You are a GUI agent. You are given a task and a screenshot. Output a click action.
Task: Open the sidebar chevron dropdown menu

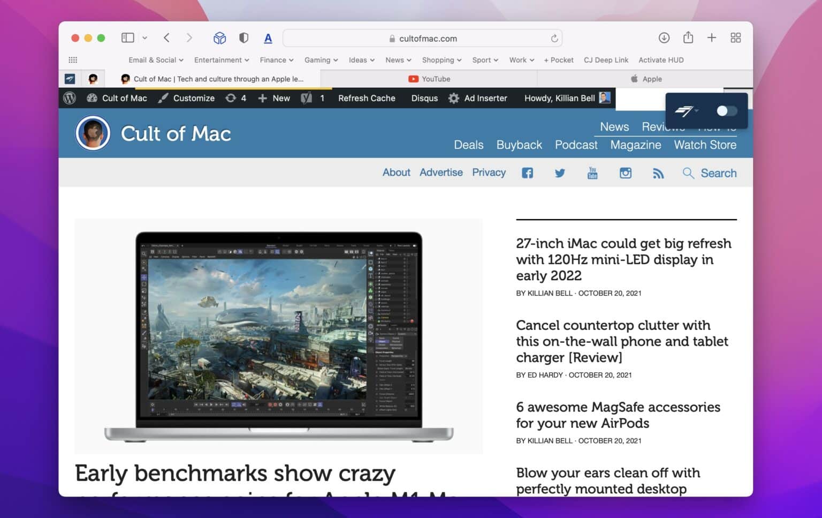[x=144, y=37]
